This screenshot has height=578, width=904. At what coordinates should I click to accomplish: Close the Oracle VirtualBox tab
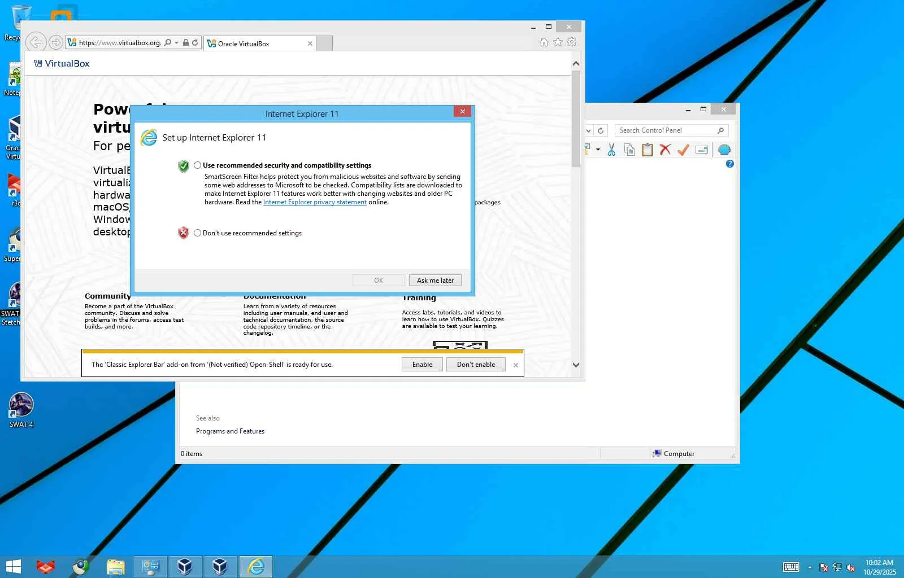pyautogui.click(x=310, y=43)
